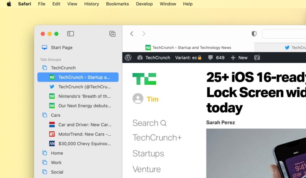Image resolution: width=306 pixels, height=178 pixels.
Task: Open the + New item in the admin bar
Action: click(x=239, y=57)
